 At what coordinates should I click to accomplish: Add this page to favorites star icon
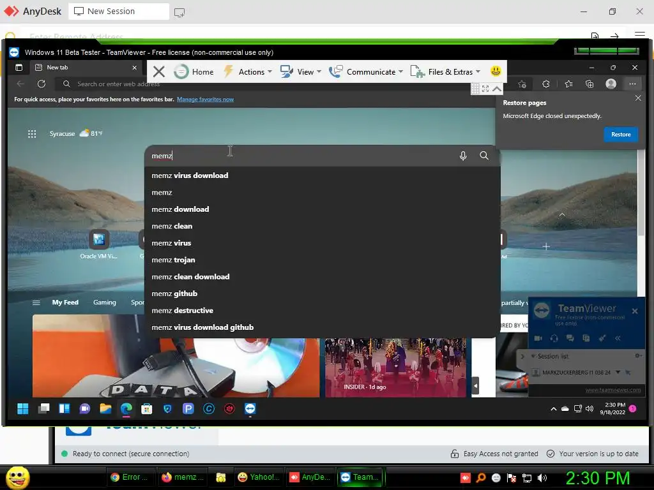click(522, 84)
